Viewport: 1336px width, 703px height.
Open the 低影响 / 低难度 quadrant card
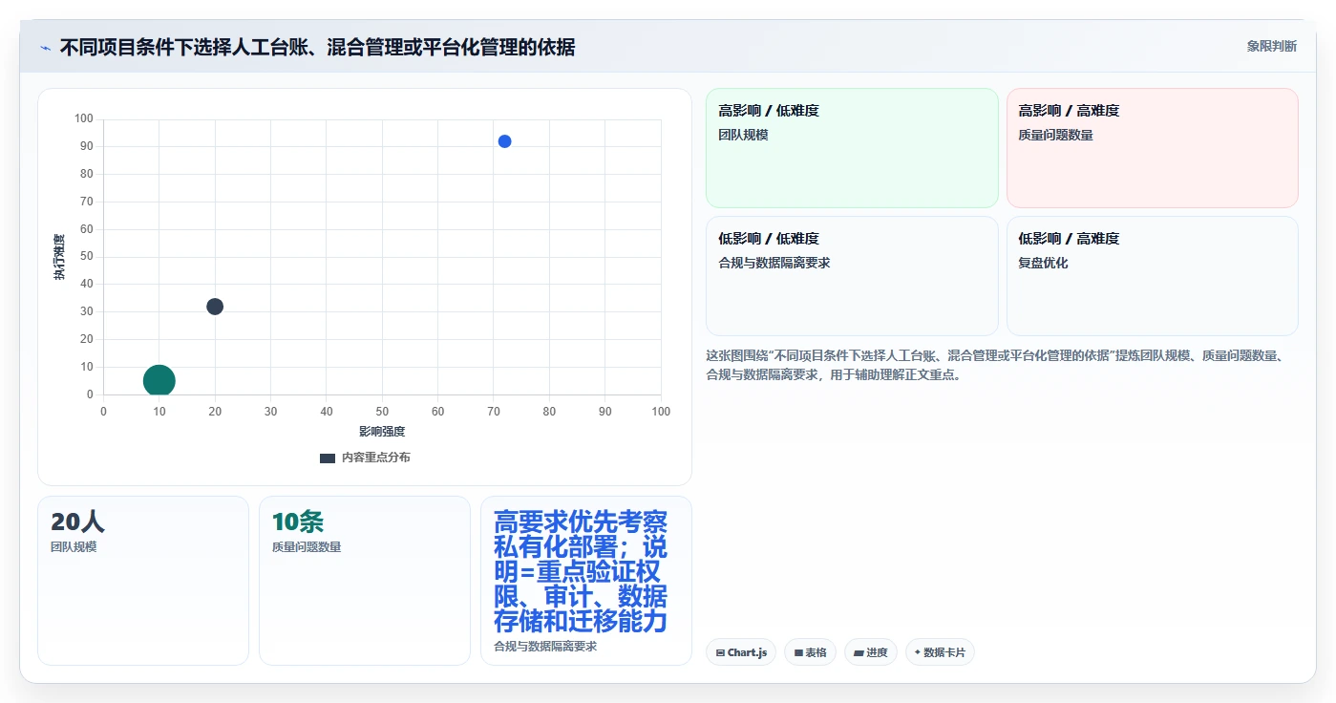[x=852, y=276]
